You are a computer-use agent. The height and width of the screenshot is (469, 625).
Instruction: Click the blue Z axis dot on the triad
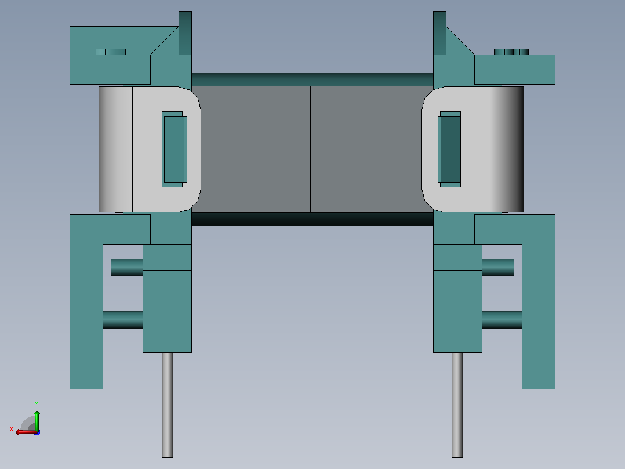coord(38,432)
